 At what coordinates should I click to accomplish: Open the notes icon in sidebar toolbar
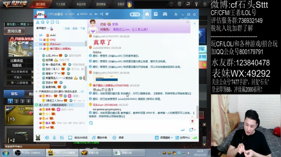(53, 22)
